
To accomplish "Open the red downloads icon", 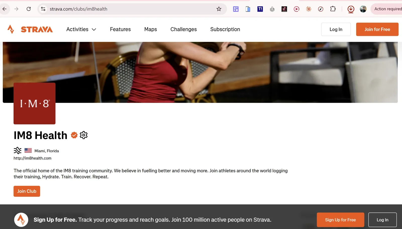I will pyautogui.click(x=351, y=9).
